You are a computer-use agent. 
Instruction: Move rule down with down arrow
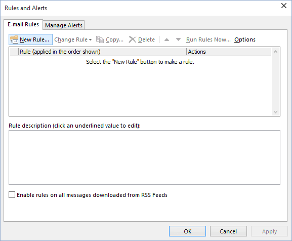(178, 39)
